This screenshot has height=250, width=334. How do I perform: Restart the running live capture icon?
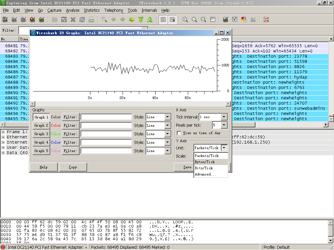tap(41, 20)
